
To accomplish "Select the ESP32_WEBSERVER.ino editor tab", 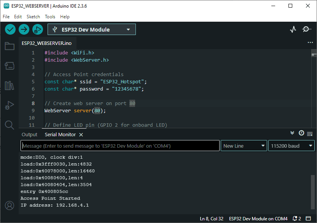I will click(x=46, y=43).
